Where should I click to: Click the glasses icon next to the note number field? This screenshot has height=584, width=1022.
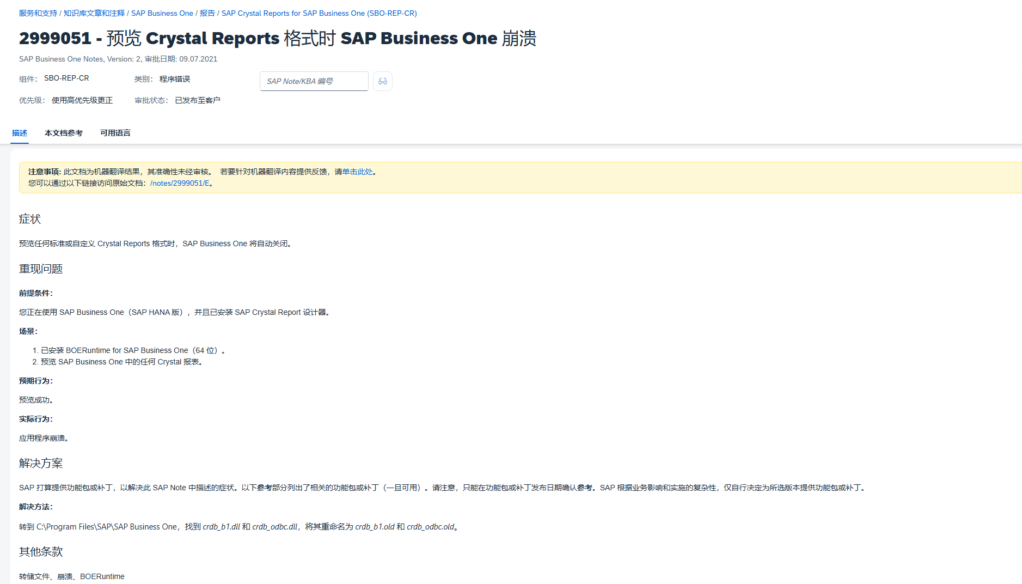pos(383,81)
